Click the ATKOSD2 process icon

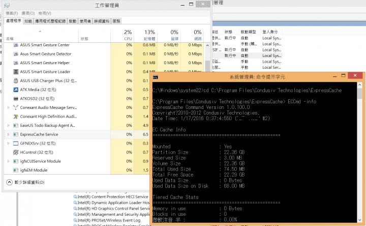pyautogui.click(x=16, y=99)
